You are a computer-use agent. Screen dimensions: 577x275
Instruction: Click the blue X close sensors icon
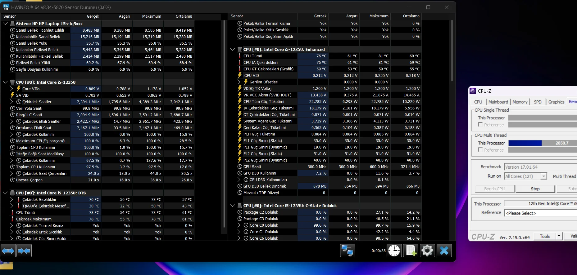pos(444,251)
